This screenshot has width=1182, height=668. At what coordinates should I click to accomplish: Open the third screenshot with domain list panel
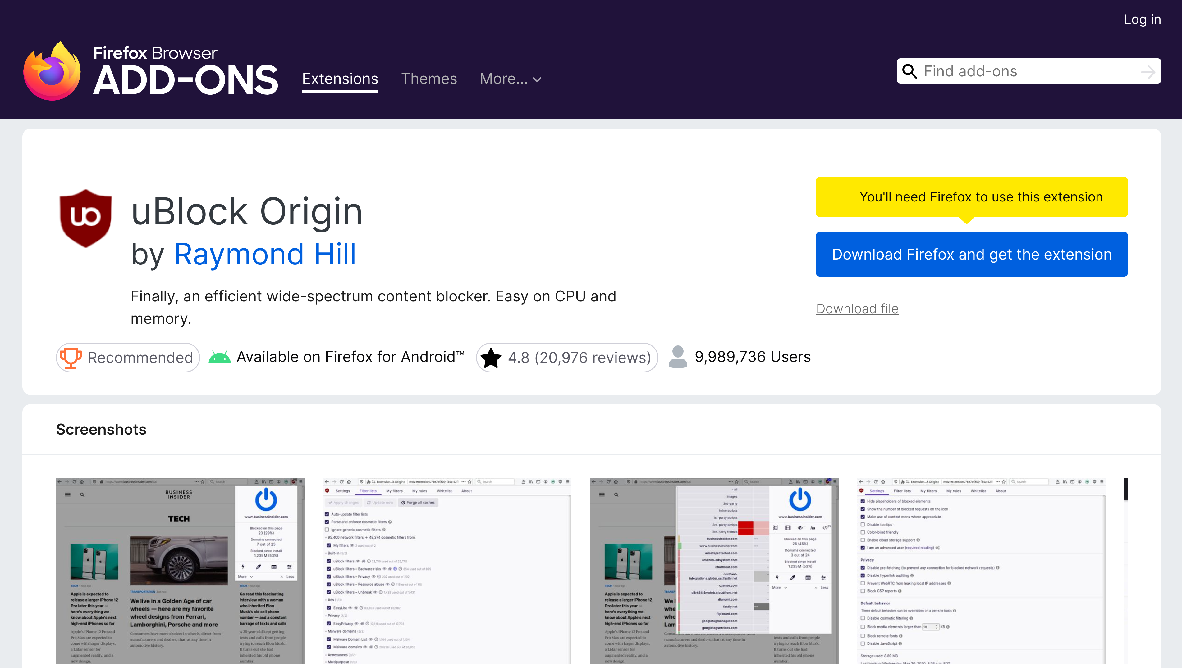[x=714, y=570]
